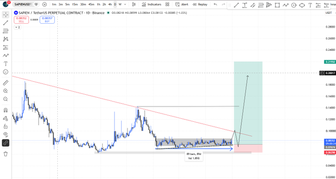
Task: Open the chart type candles dropdown
Action: (x=134, y=4)
